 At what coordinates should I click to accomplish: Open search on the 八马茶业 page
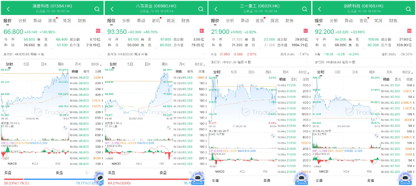(201, 9)
